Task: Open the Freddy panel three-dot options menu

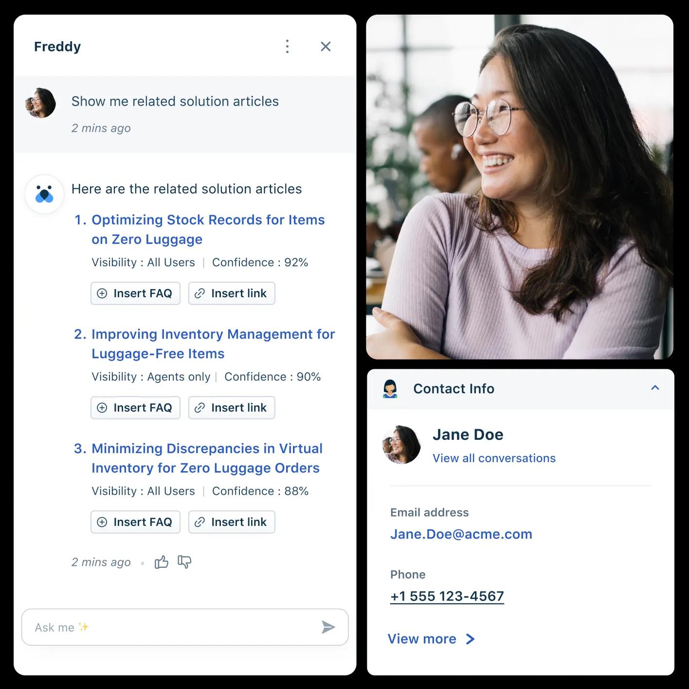Action: click(287, 47)
